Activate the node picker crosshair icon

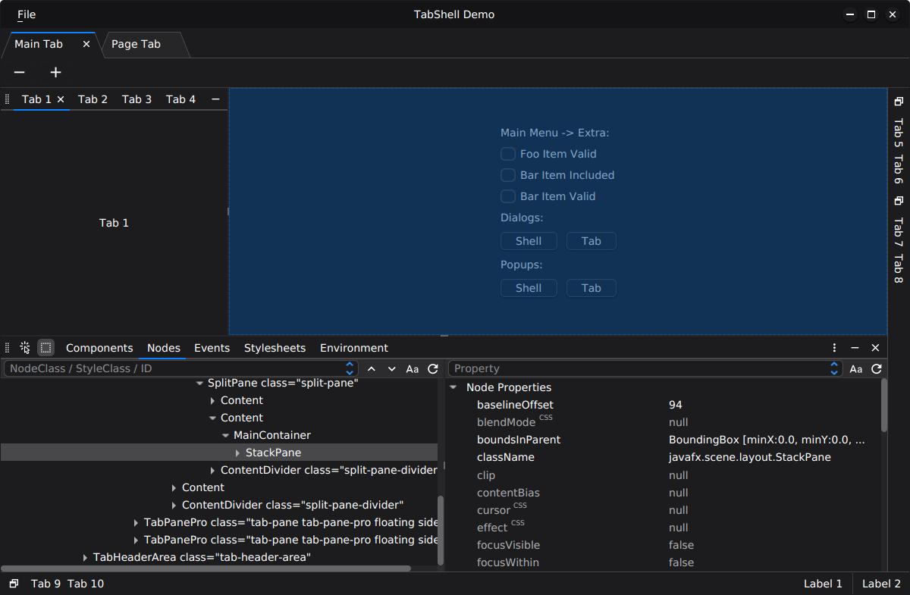[25, 348]
